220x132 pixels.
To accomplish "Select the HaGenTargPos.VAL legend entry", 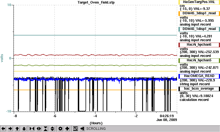I will 199,2.
